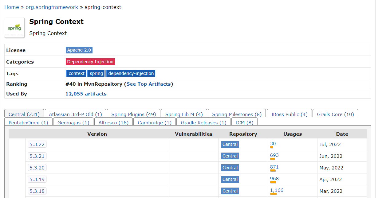Image resolution: width=378 pixels, height=198 pixels.
Task: Click the Ranking row label
Action: [x=17, y=84]
